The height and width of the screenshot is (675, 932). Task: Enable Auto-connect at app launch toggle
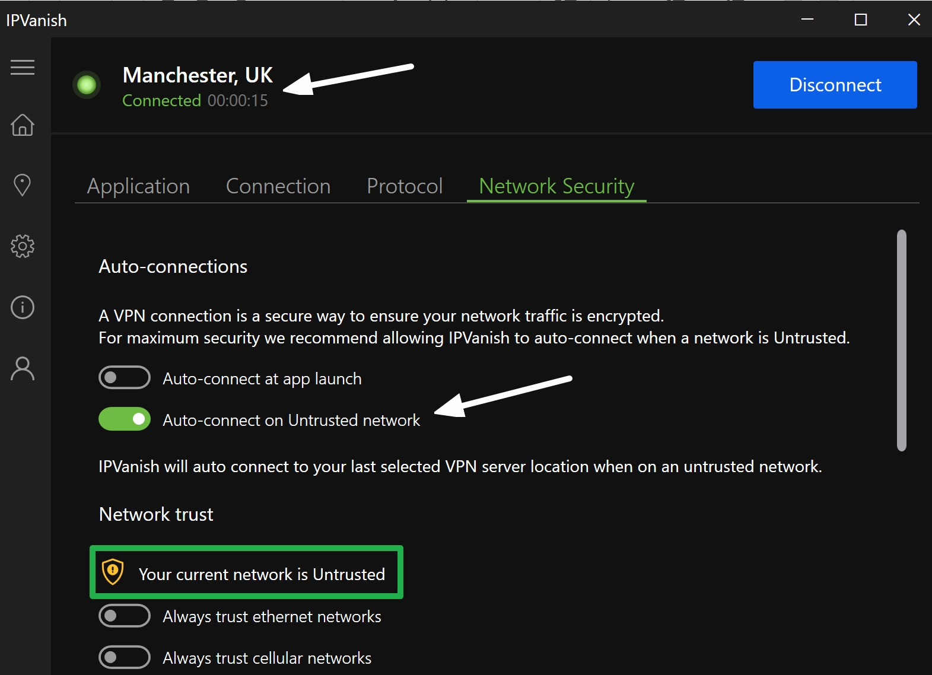[125, 378]
